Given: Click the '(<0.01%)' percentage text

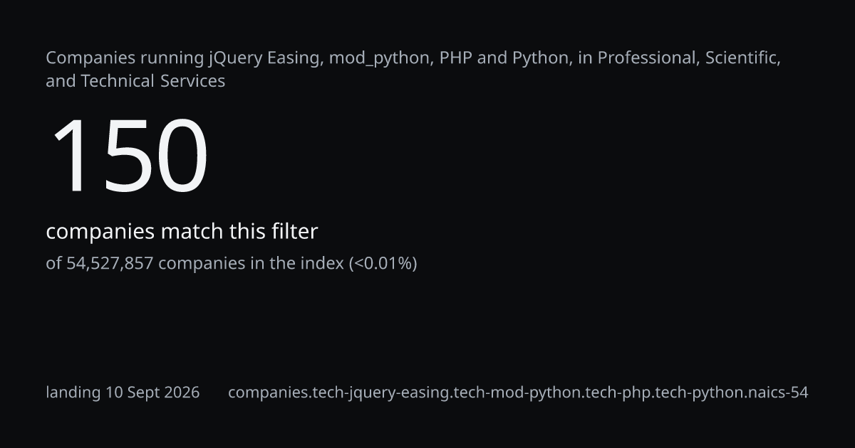Looking at the screenshot, I should pyautogui.click(x=383, y=264).
